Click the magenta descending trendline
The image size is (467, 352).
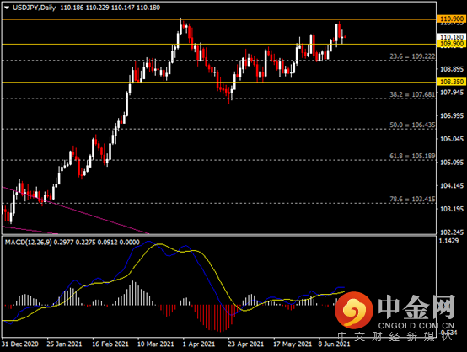[74, 210]
